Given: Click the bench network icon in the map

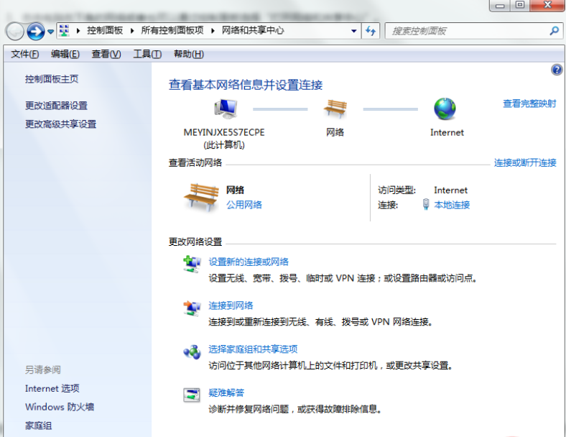Looking at the screenshot, I should point(335,109).
